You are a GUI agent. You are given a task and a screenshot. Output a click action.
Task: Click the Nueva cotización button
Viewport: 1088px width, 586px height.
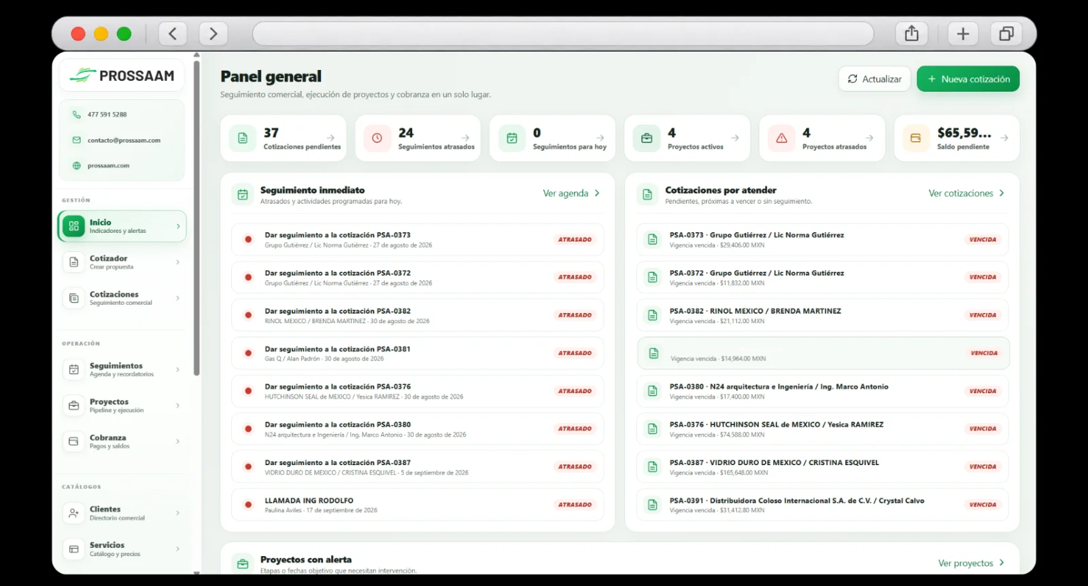coord(968,79)
